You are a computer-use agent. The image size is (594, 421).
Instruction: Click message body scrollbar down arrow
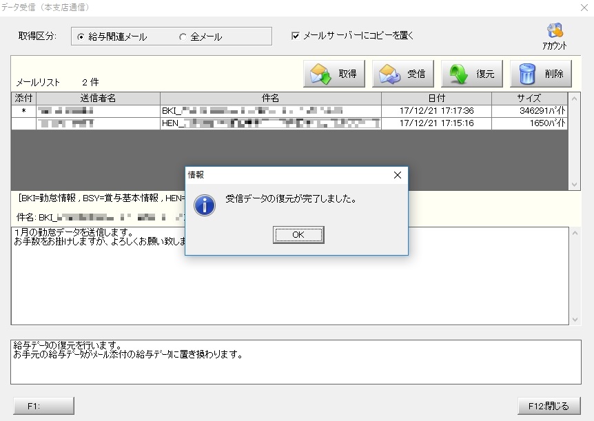[575, 320]
